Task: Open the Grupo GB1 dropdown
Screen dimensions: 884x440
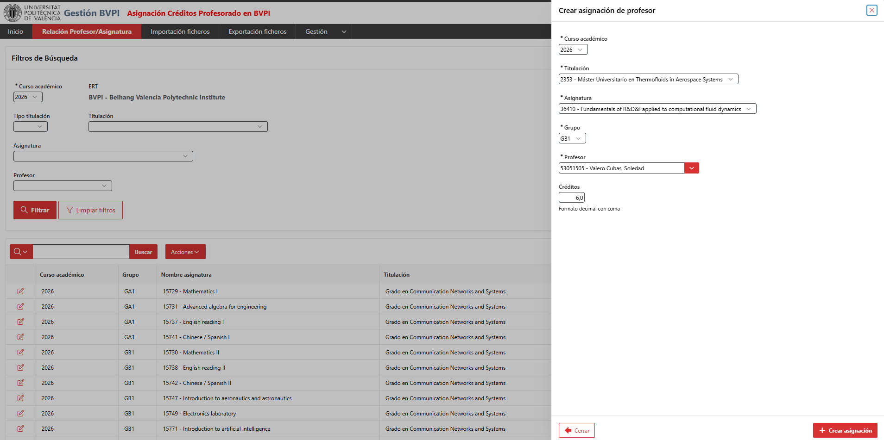Action: (572, 138)
